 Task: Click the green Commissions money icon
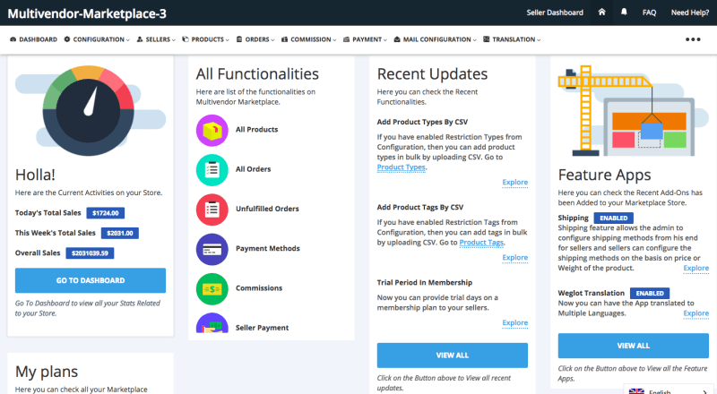[x=212, y=288]
